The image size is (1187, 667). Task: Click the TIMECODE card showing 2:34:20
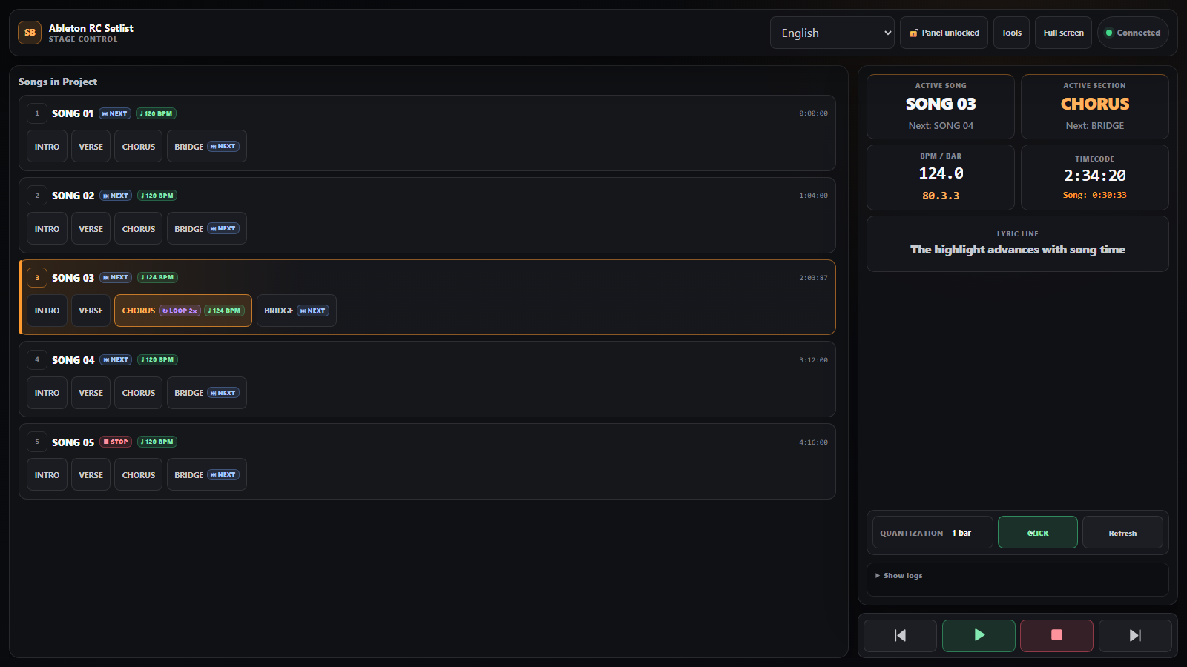pyautogui.click(x=1095, y=178)
